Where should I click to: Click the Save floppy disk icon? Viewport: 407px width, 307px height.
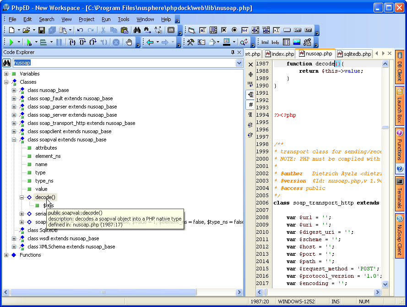pos(42,30)
